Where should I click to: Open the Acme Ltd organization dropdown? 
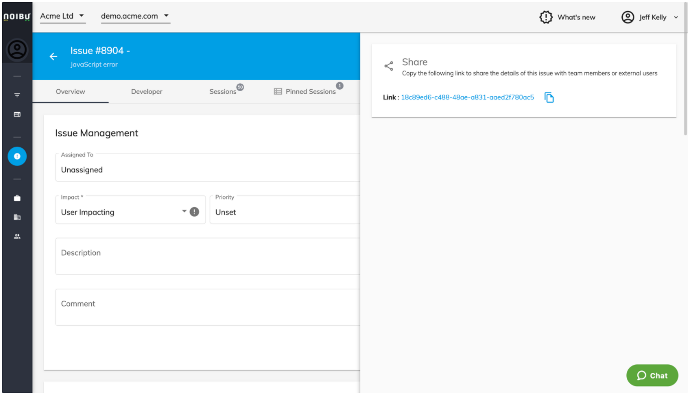63,16
